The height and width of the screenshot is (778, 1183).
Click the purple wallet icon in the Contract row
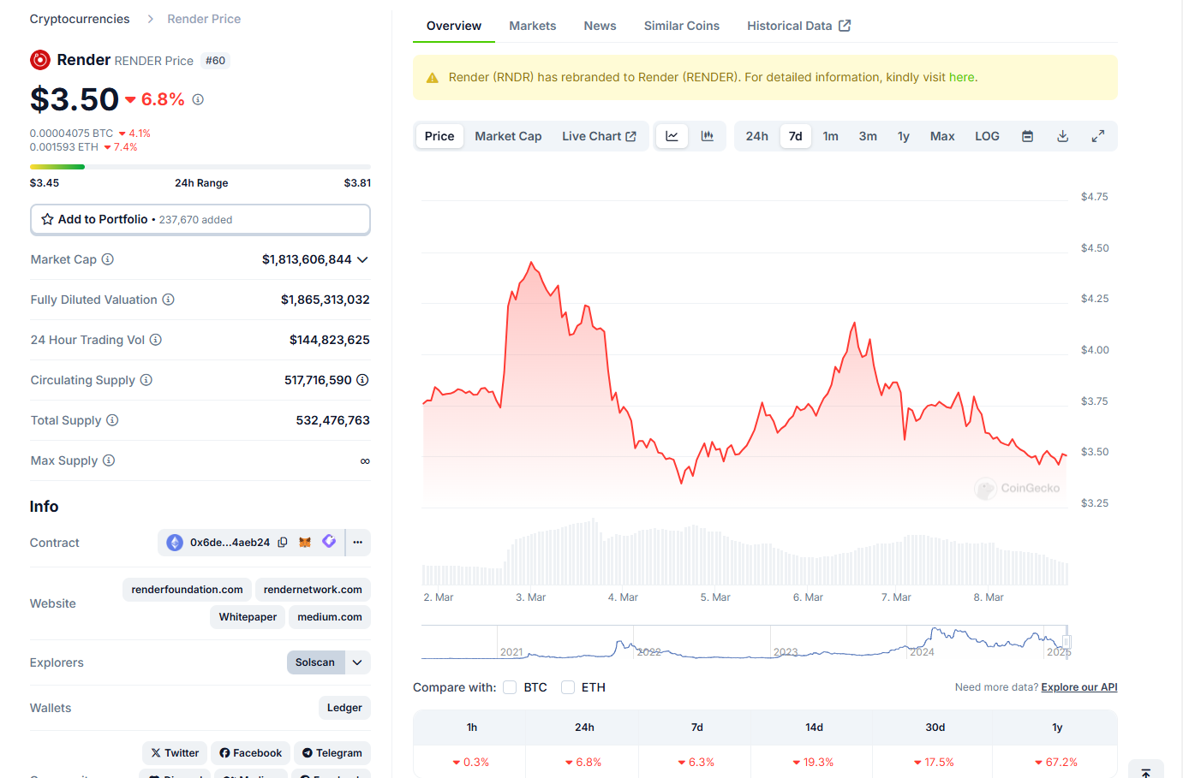[329, 542]
